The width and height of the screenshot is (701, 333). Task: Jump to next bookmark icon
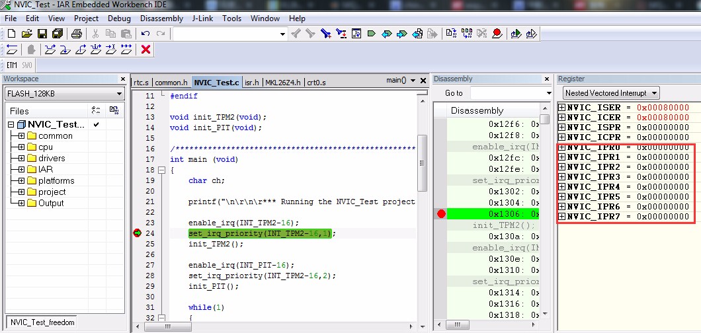pyautogui.click(x=402, y=34)
